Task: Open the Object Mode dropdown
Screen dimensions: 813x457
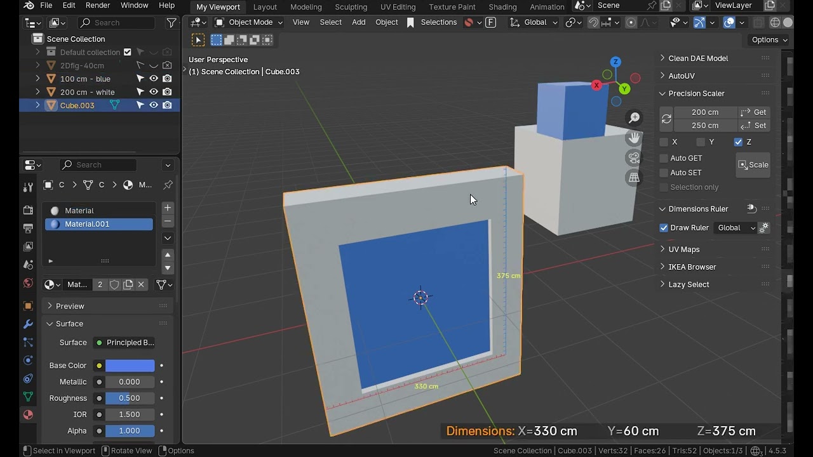Action: pos(249,22)
